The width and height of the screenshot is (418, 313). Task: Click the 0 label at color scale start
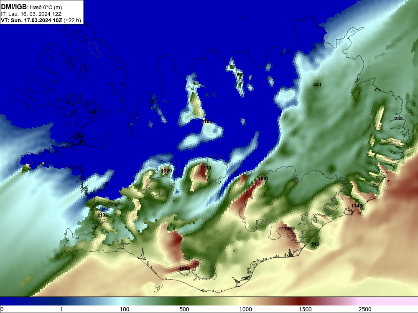coord(2,309)
